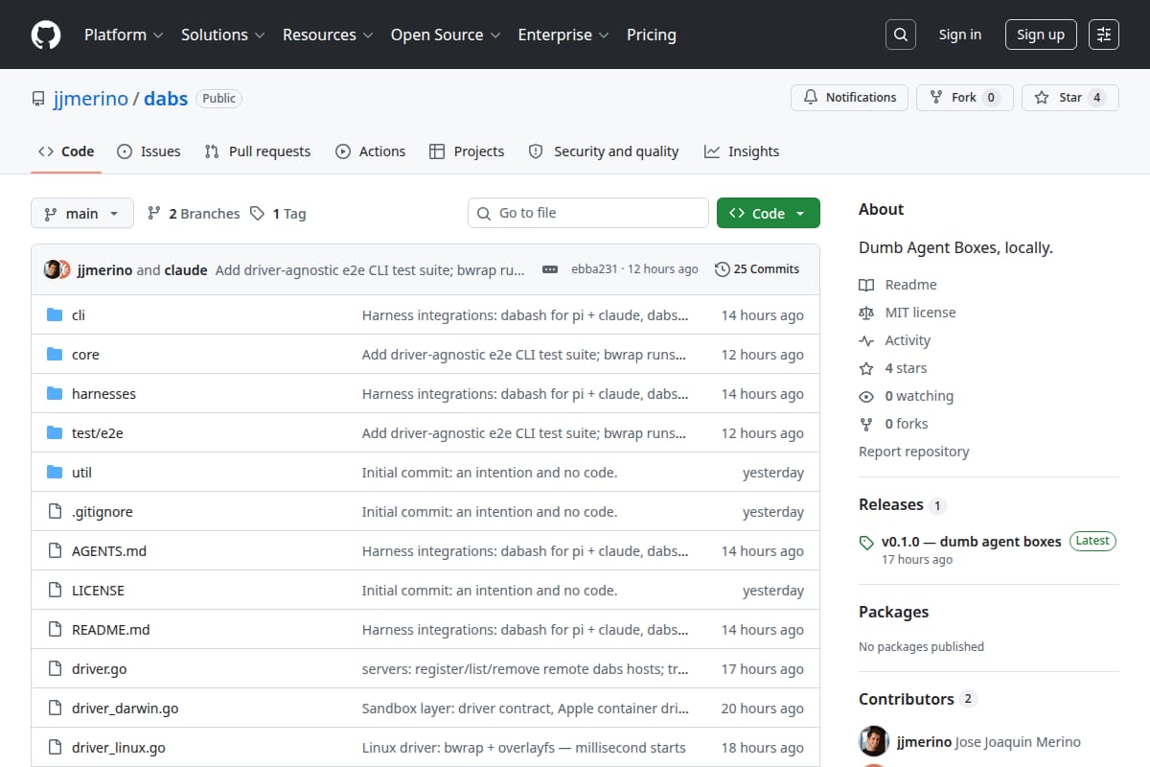Expand the main branch dropdown
Screen dimensions: 1150x767
pos(81,214)
